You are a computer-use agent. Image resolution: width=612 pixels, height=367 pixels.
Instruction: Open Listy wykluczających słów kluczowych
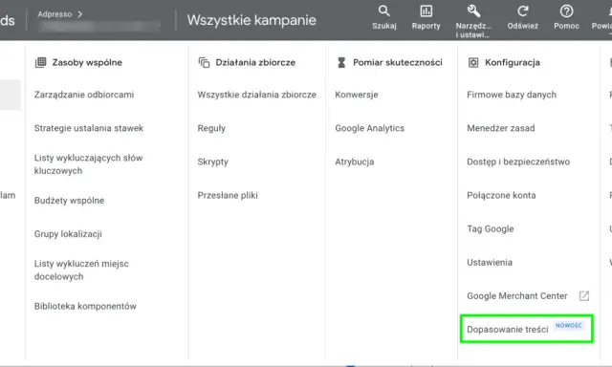coord(88,164)
